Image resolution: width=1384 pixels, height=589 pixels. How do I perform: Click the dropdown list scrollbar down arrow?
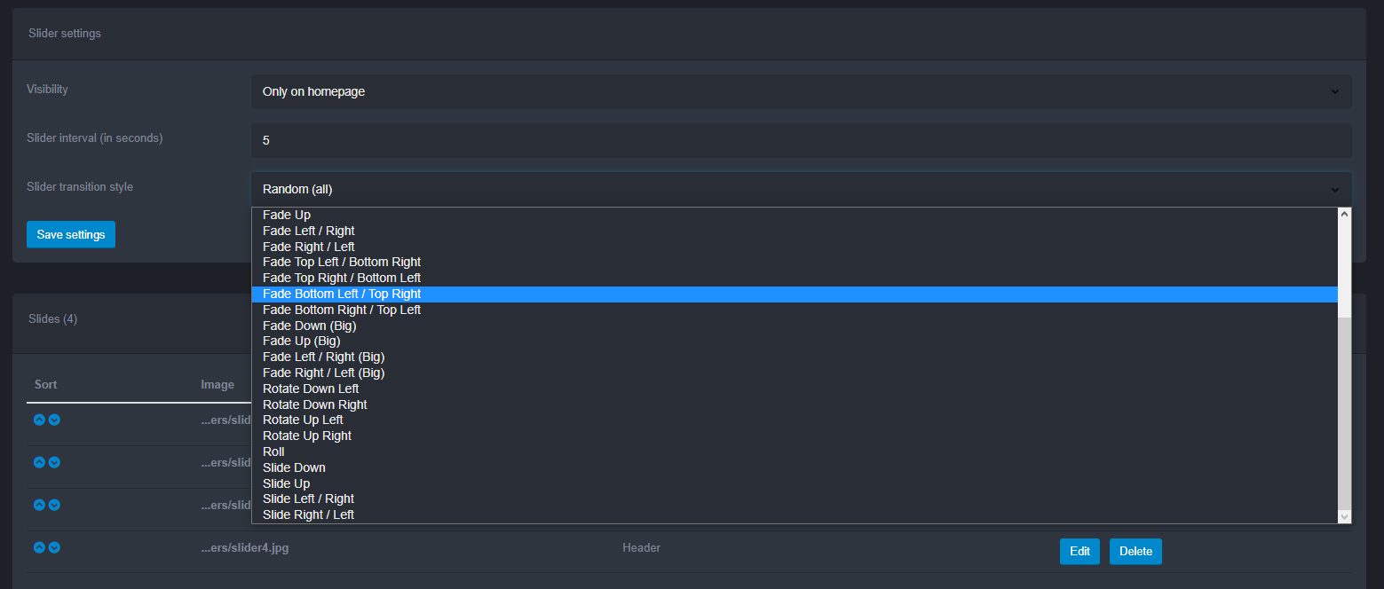point(1344,516)
